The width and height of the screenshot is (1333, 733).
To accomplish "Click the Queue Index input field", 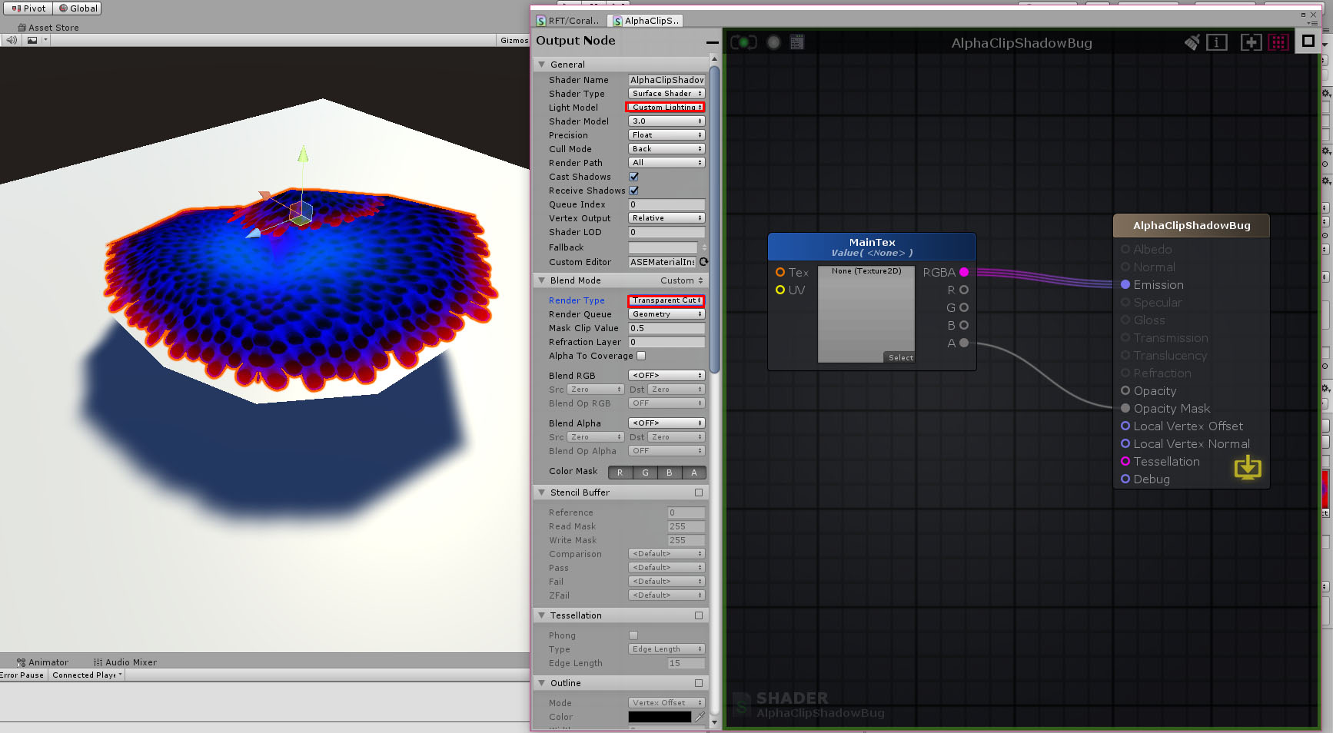I will 666,204.
